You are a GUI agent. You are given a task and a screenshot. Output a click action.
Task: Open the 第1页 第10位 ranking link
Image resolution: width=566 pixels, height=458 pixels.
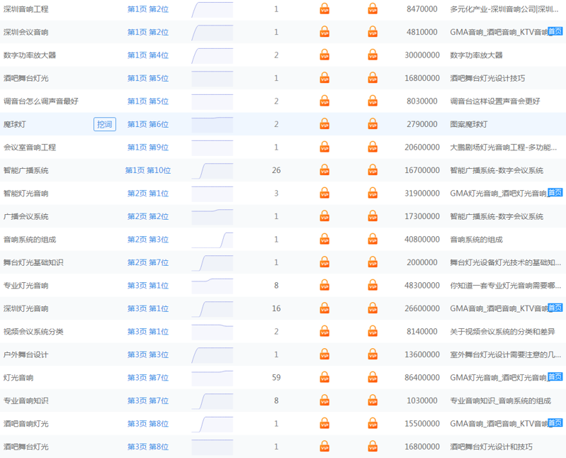pyautogui.click(x=148, y=170)
